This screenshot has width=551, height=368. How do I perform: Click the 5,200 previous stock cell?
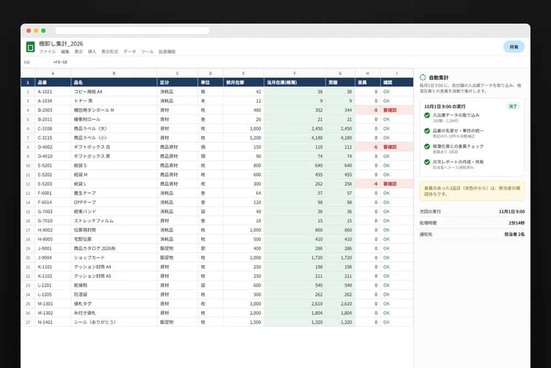[x=244, y=138]
